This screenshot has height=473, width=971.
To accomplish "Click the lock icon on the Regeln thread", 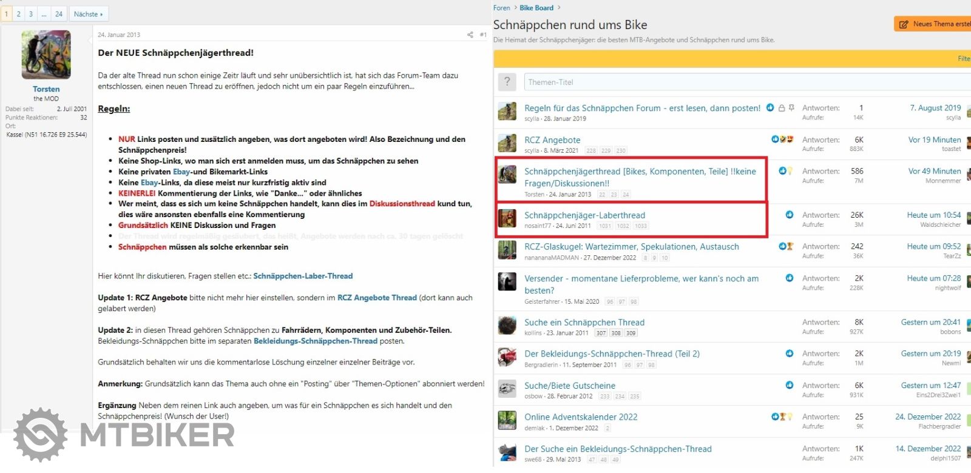I will 782,108.
